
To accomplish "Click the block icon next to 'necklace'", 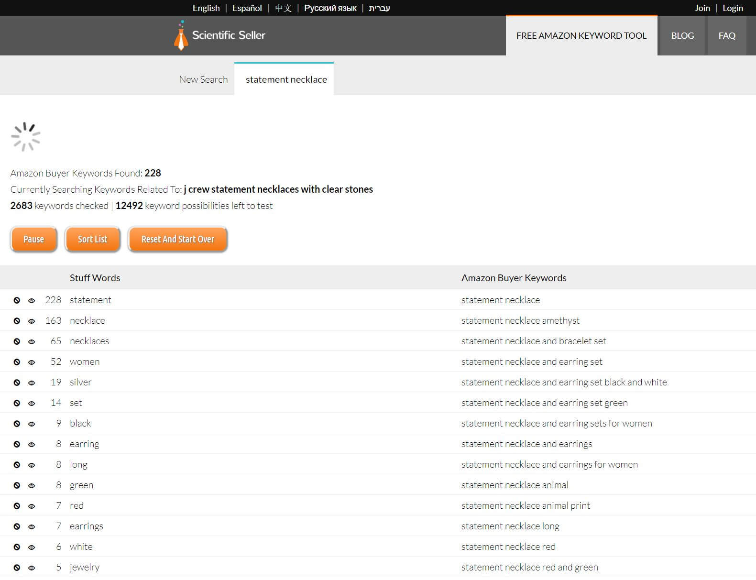I will pos(17,321).
